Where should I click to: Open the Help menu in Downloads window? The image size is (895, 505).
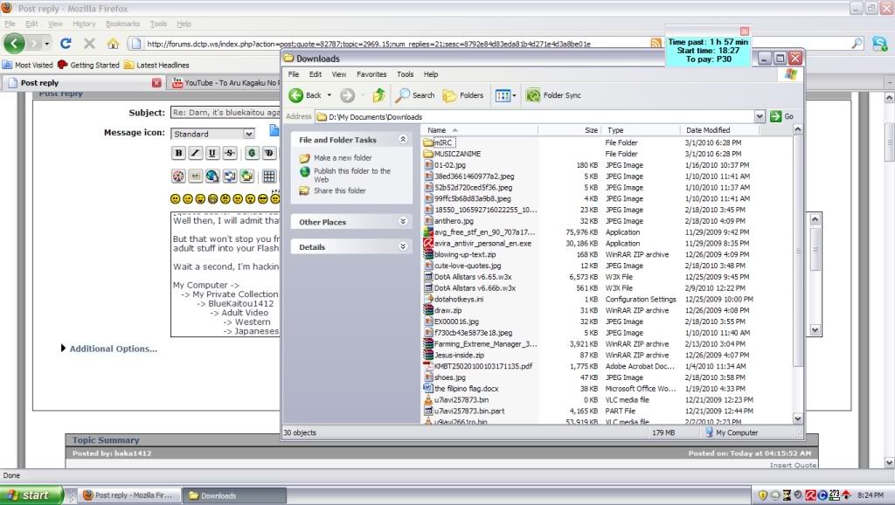(x=431, y=74)
